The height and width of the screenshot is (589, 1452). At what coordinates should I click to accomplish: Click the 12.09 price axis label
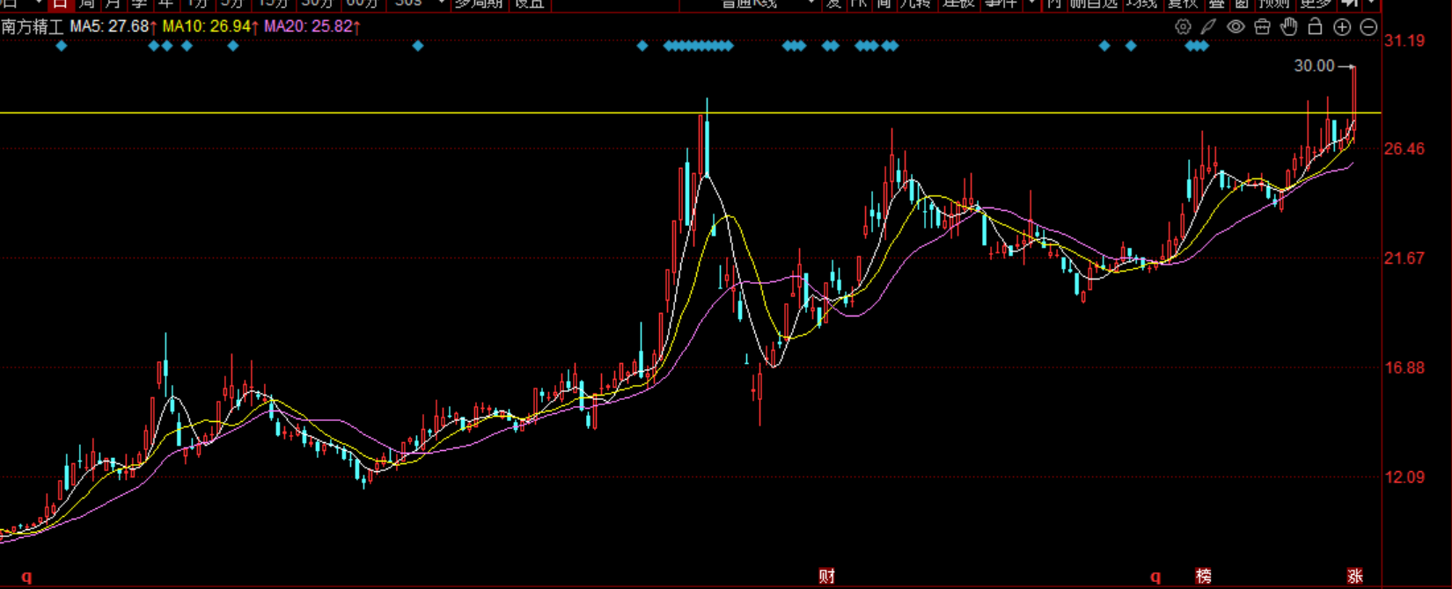(x=1404, y=477)
